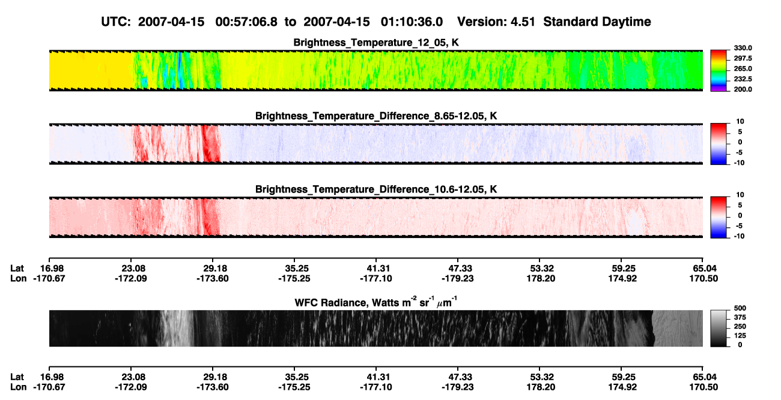Click the red-blue colorbar of the 8.65-12.05 panel
Image resolution: width=781 pixels, height=400 pixels.
click(719, 143)
